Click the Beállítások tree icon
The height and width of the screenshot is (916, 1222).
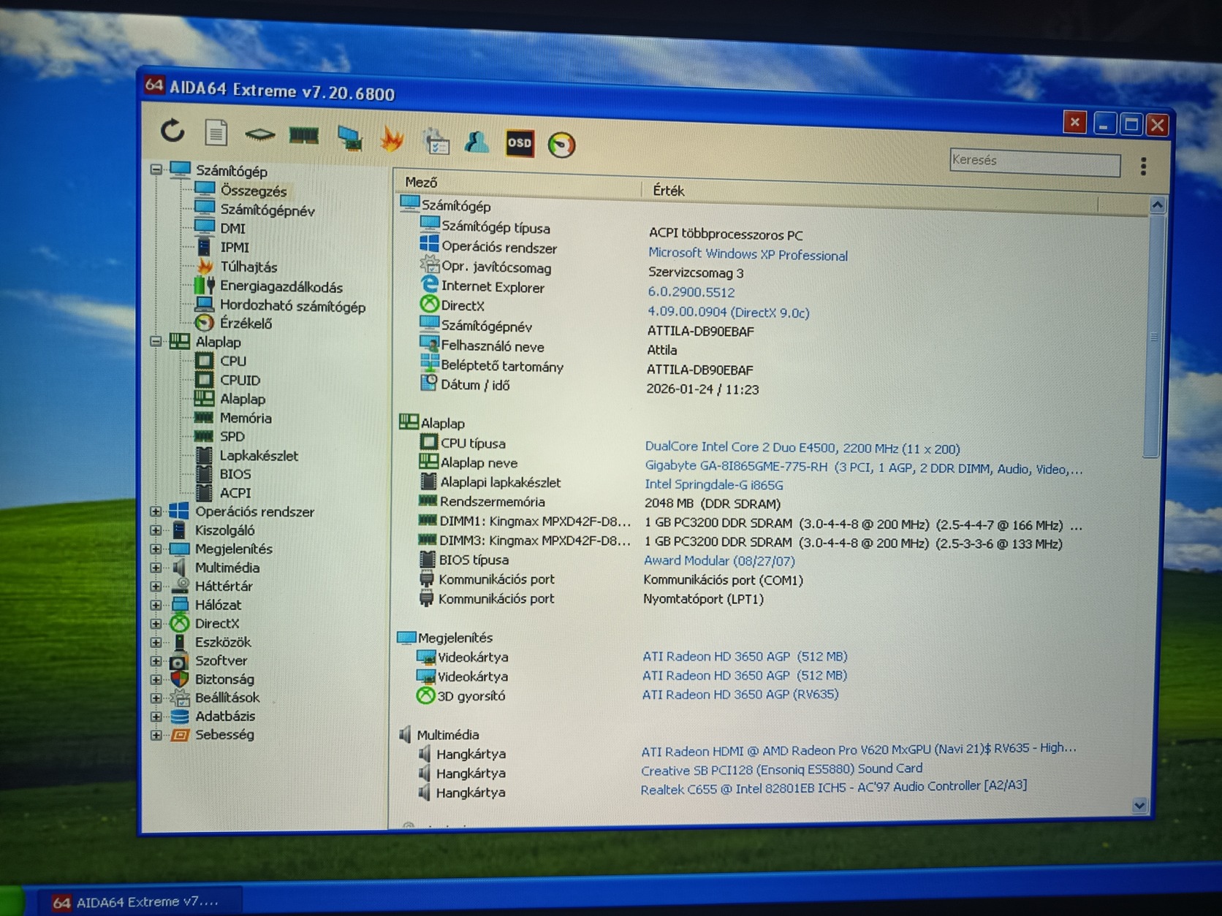179,698
